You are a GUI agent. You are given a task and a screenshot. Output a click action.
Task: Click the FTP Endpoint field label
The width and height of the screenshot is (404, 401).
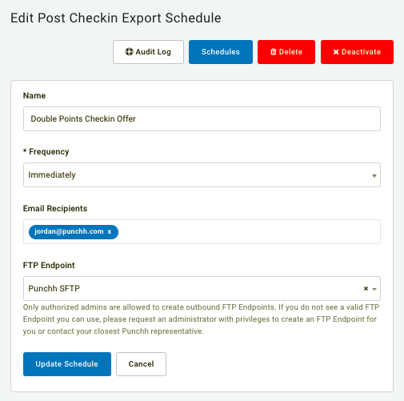coord(49,265)
